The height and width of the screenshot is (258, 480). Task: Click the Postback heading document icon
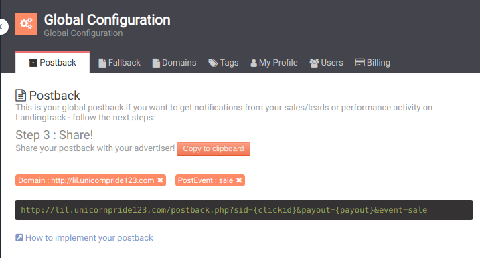[x=21, y=95]
